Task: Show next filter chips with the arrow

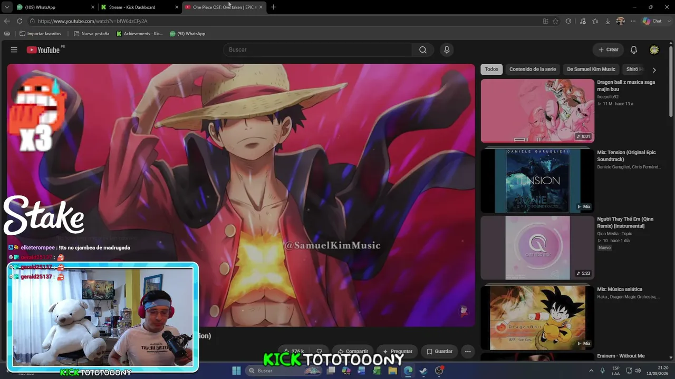Action: 654,69
